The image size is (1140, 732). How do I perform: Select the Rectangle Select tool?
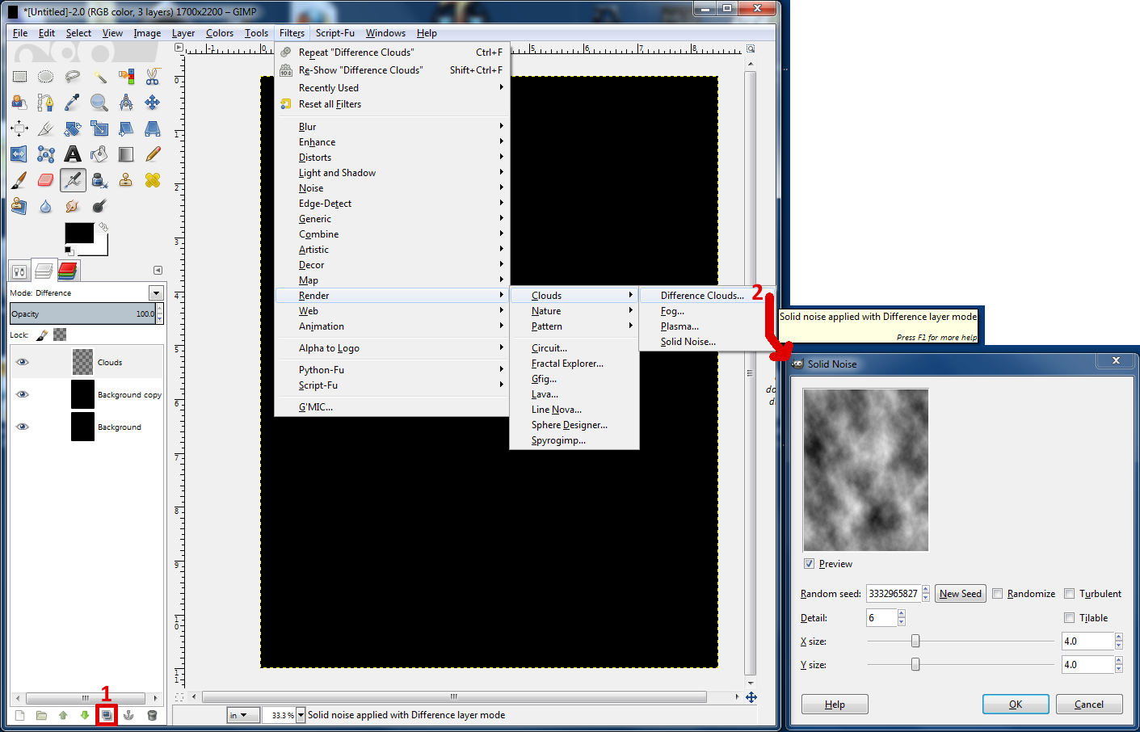(x=19, y=77)
